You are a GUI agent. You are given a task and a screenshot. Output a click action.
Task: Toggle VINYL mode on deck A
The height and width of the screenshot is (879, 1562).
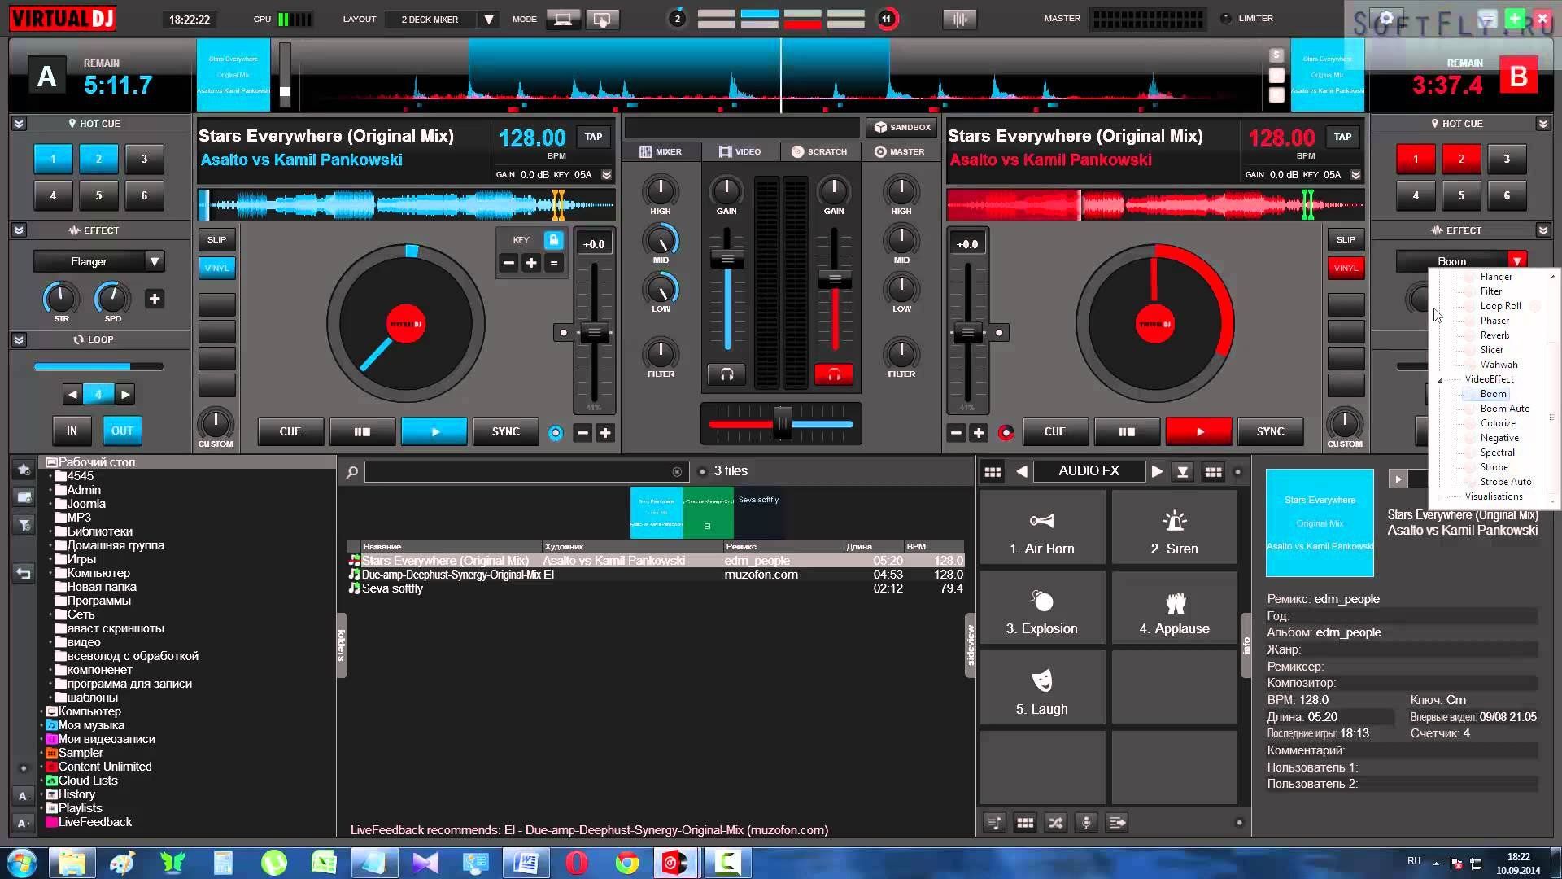[216, 269]
